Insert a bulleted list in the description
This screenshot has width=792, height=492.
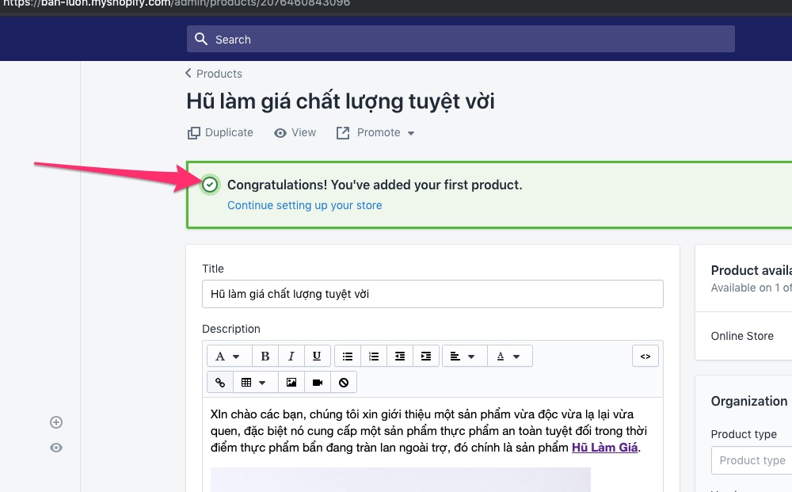[348, 356]
